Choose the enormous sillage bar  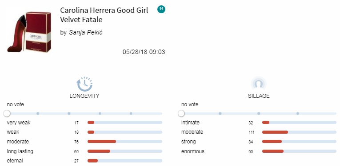(299, 151)
